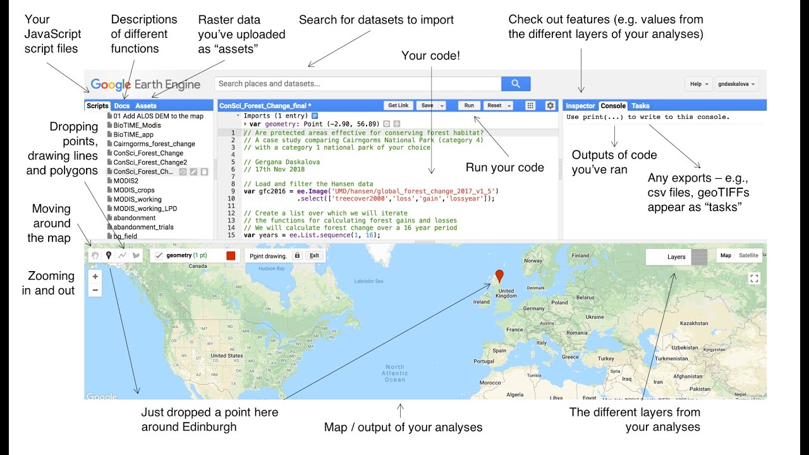Image resolution: width=809 pixels, height=455 pixels.
Task: Click the Exit drawing button
Action: click(x=313, y=256)
